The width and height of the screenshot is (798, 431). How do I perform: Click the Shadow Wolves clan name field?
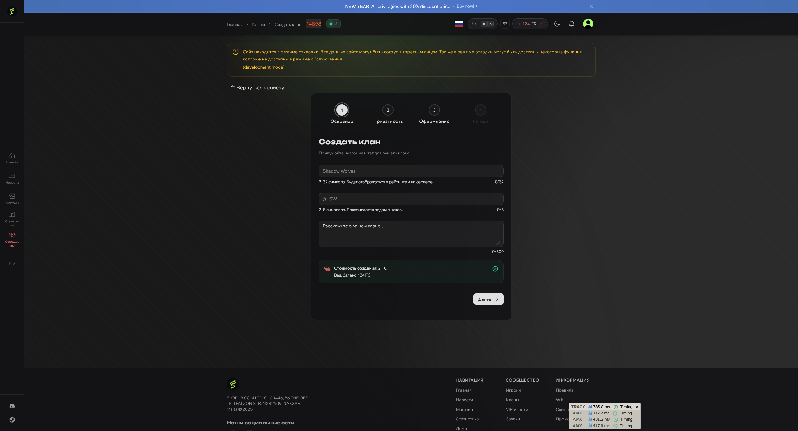[411, 171]
